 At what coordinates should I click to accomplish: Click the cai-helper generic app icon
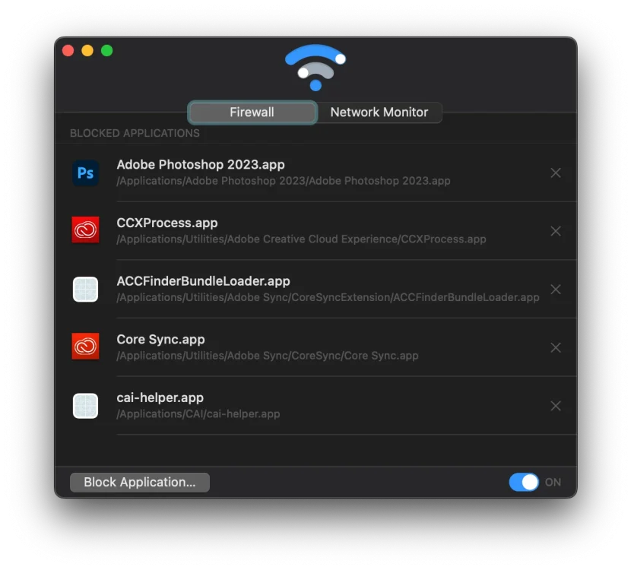85,406
